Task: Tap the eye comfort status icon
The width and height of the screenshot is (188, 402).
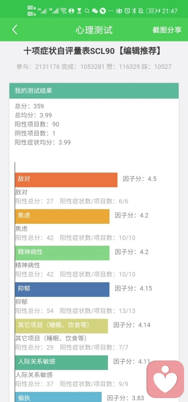Action: pyautogui.click(x=119, y=11)
